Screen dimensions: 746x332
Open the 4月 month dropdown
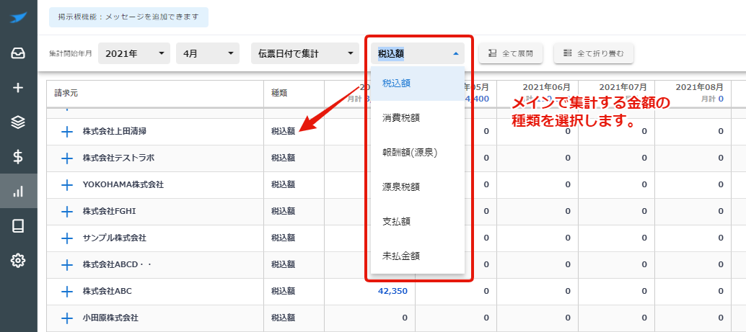point(208,54)
